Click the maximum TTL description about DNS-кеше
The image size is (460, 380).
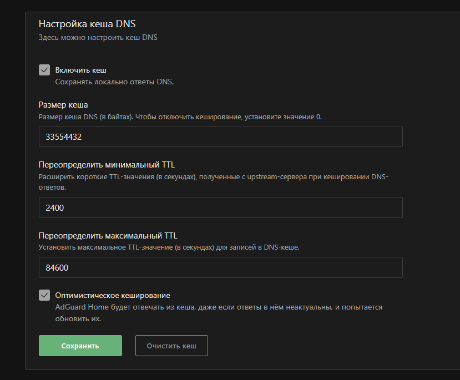(x=169, y=247)
